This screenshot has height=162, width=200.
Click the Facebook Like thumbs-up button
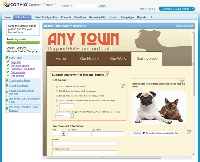tap(137, 133)
